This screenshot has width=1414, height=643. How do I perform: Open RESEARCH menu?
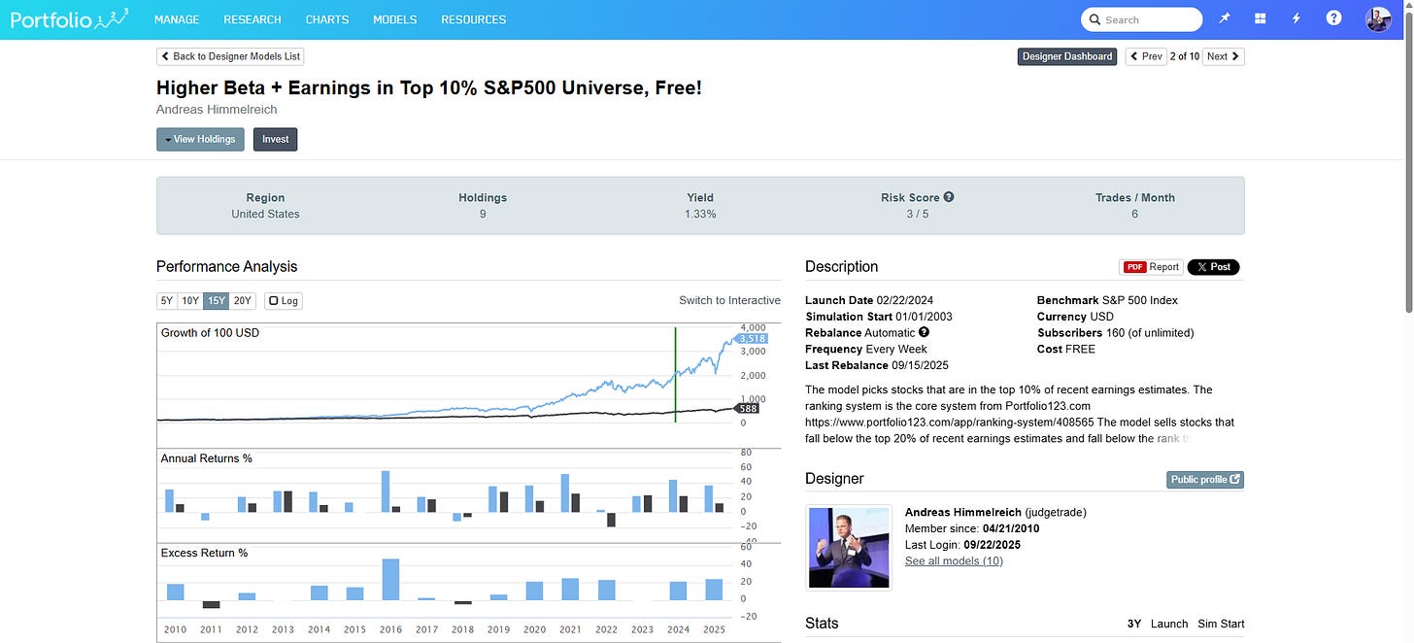(x=252, y=19)
